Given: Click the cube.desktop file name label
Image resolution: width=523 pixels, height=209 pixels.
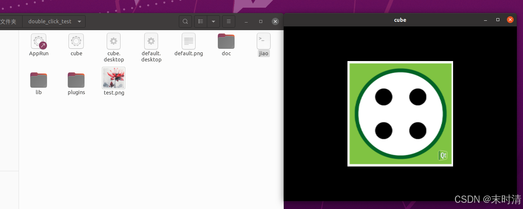Looking at the screenshot, I should pos(114,56).
